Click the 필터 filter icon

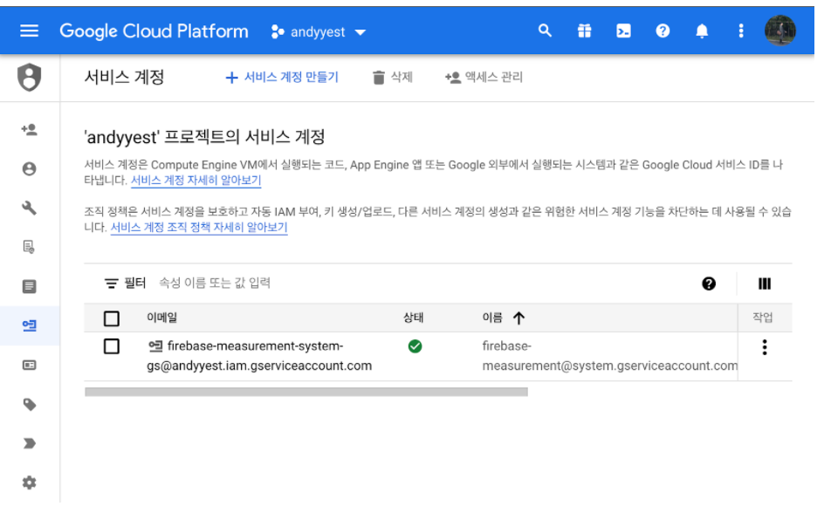[x=111, y=284]
